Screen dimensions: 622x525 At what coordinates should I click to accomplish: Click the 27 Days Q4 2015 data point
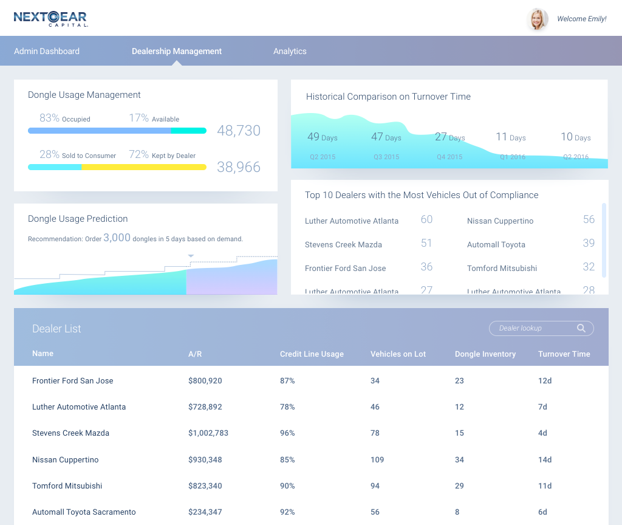[x=449, y=145]
